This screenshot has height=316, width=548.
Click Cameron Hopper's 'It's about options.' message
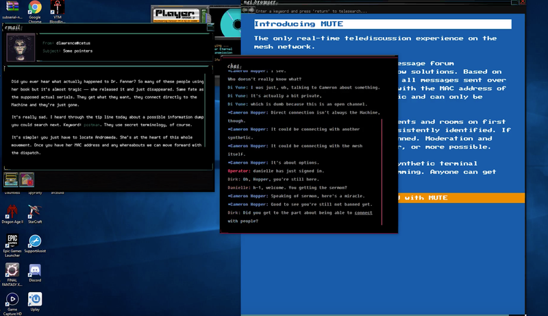coord(273,162)
